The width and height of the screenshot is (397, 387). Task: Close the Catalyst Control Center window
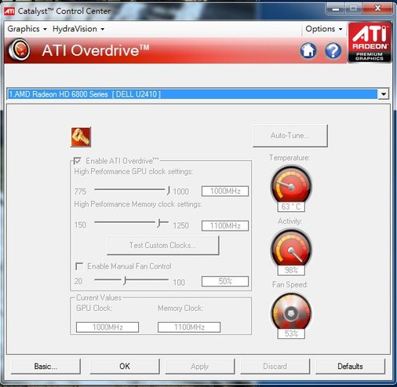coord(377,9)
